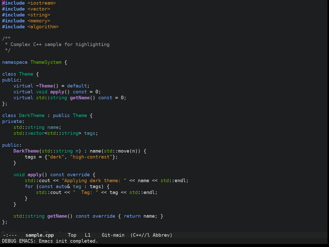
Task: Click the Top position indicator in mode line
Action: click(72, 235)
